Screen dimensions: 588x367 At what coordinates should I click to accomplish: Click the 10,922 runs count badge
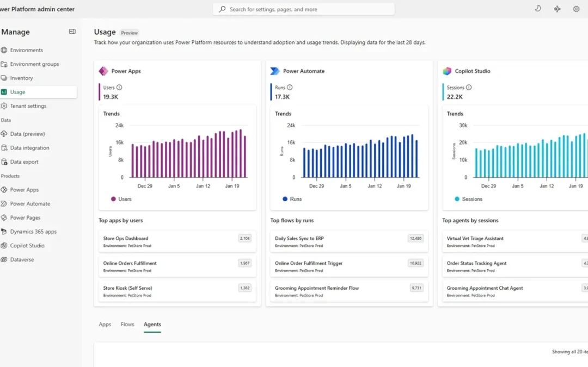click(415, 263)
